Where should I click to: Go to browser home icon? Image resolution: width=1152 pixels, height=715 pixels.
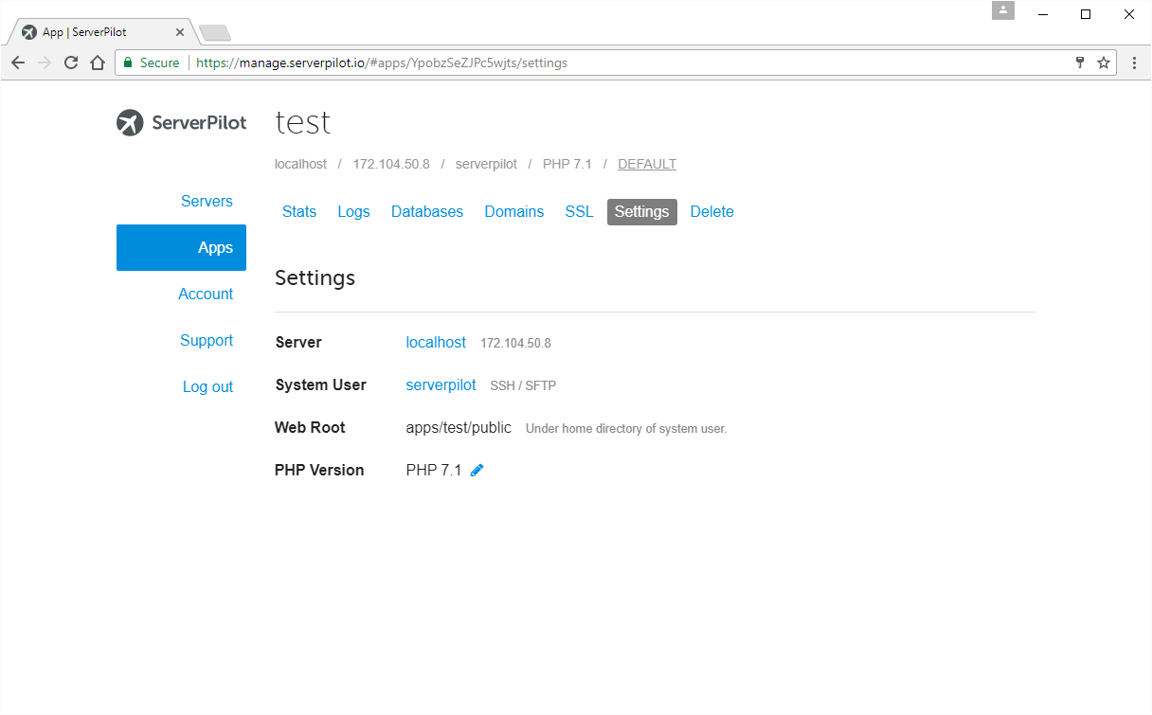[x=97, y=63]
